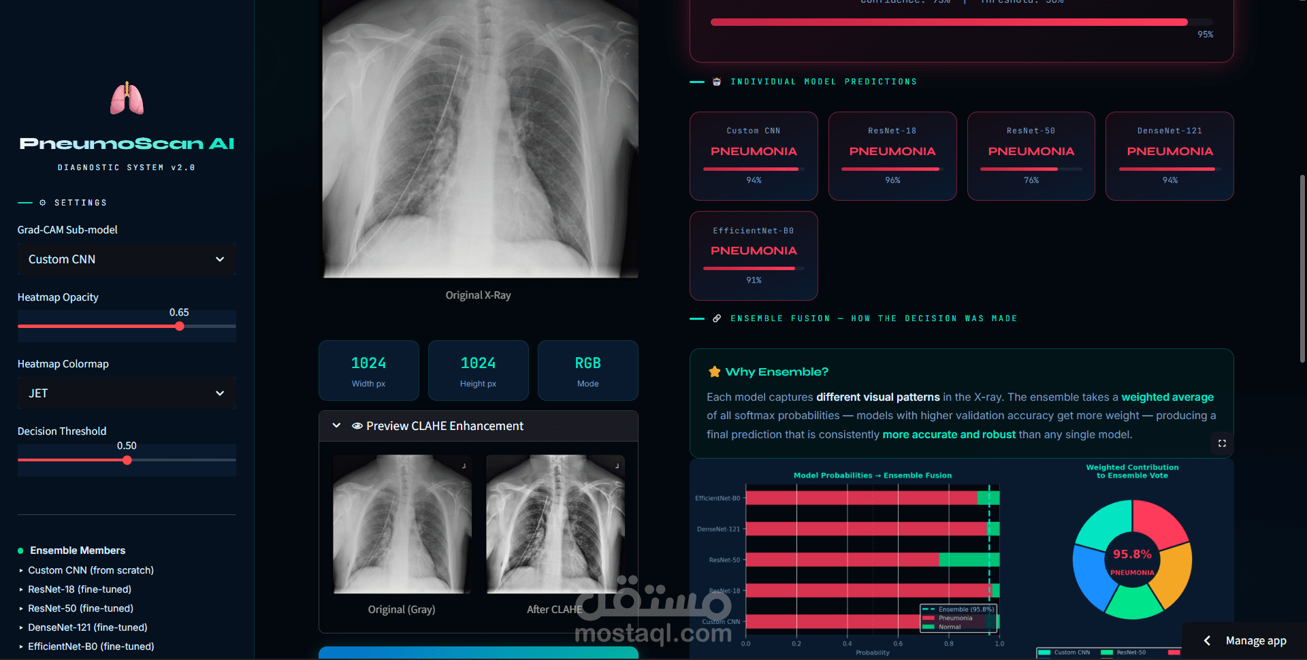Click the 1024 Height px metric card

pyautogui.click(x=479, y=371)
